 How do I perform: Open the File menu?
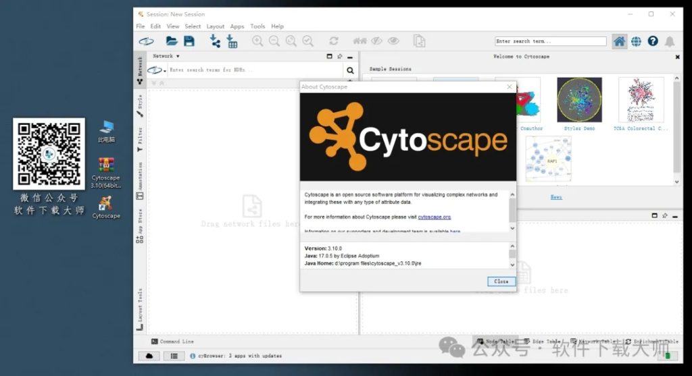point(141,26)
